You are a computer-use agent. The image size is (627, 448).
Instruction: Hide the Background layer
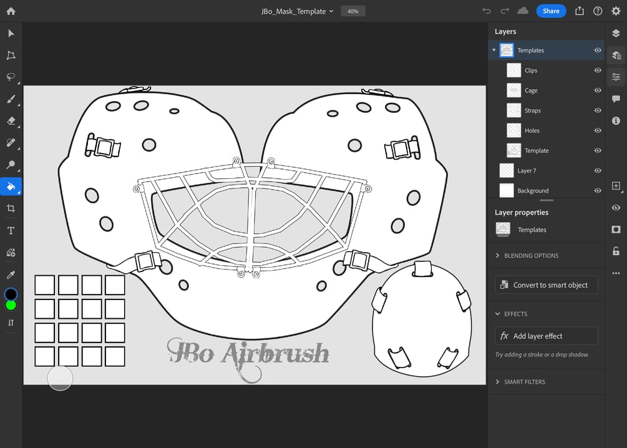pyautogui.click(x=597, y=190)
